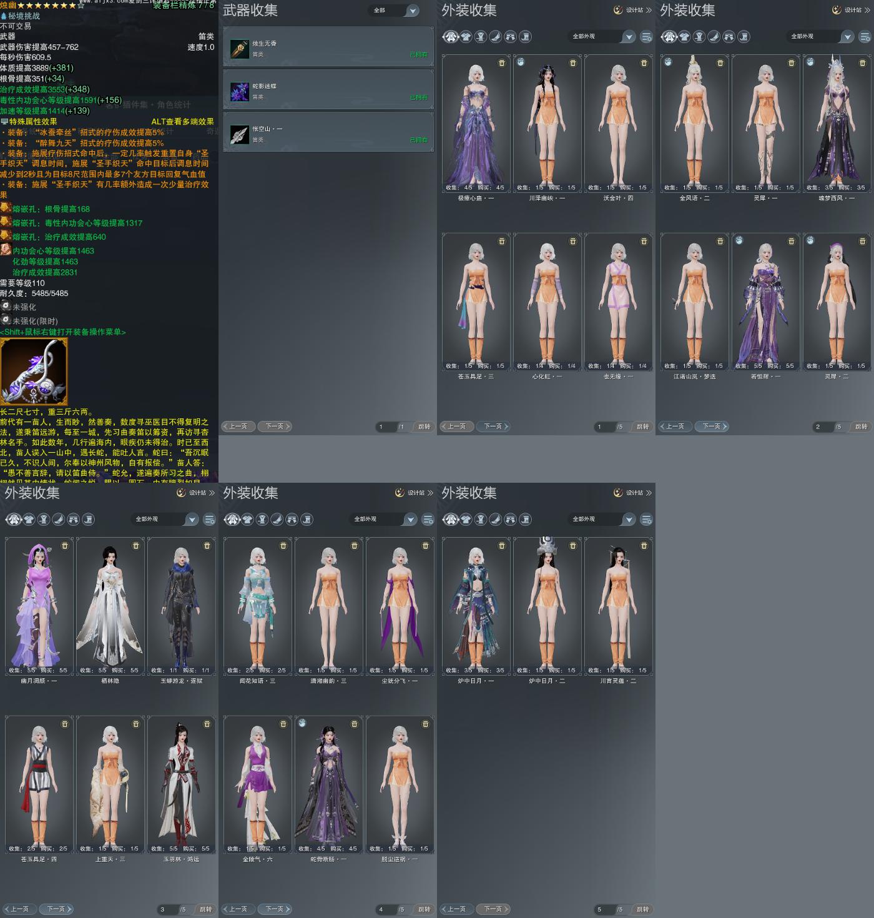
Task: Open the filter settings icon on outfit page 1
Action: click(646, 37)
